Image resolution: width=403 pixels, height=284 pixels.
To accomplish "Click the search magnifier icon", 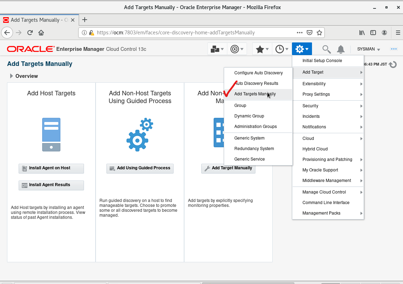I will tap(326, 49).
